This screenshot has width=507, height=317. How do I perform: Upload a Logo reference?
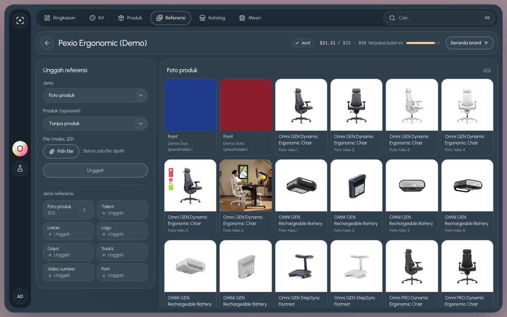click(122, 231)
